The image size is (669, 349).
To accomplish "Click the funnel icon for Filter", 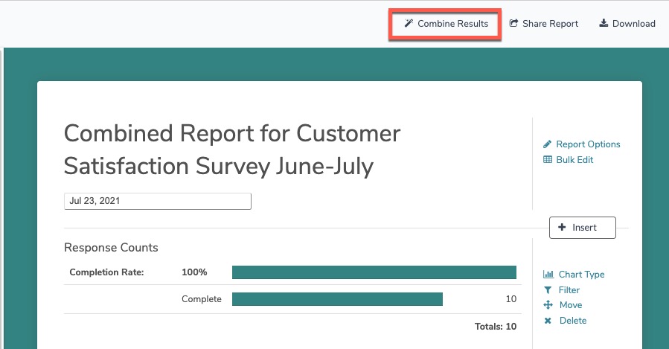I will 548,290.
